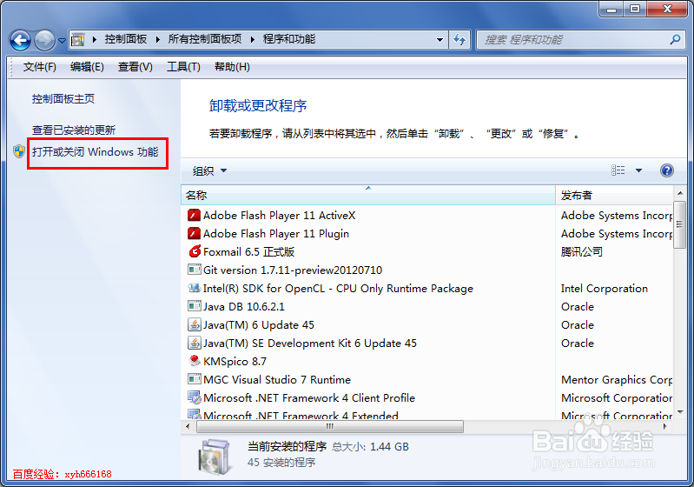Select KMSpico 8.7 entry
Screen dimensions: 694x487
[x=235, y=361]
